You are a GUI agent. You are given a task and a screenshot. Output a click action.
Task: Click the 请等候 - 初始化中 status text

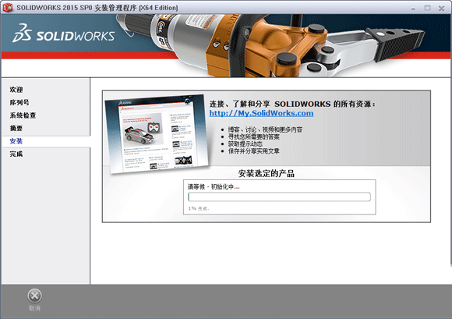pyautogui.click(x=214, y=186)
